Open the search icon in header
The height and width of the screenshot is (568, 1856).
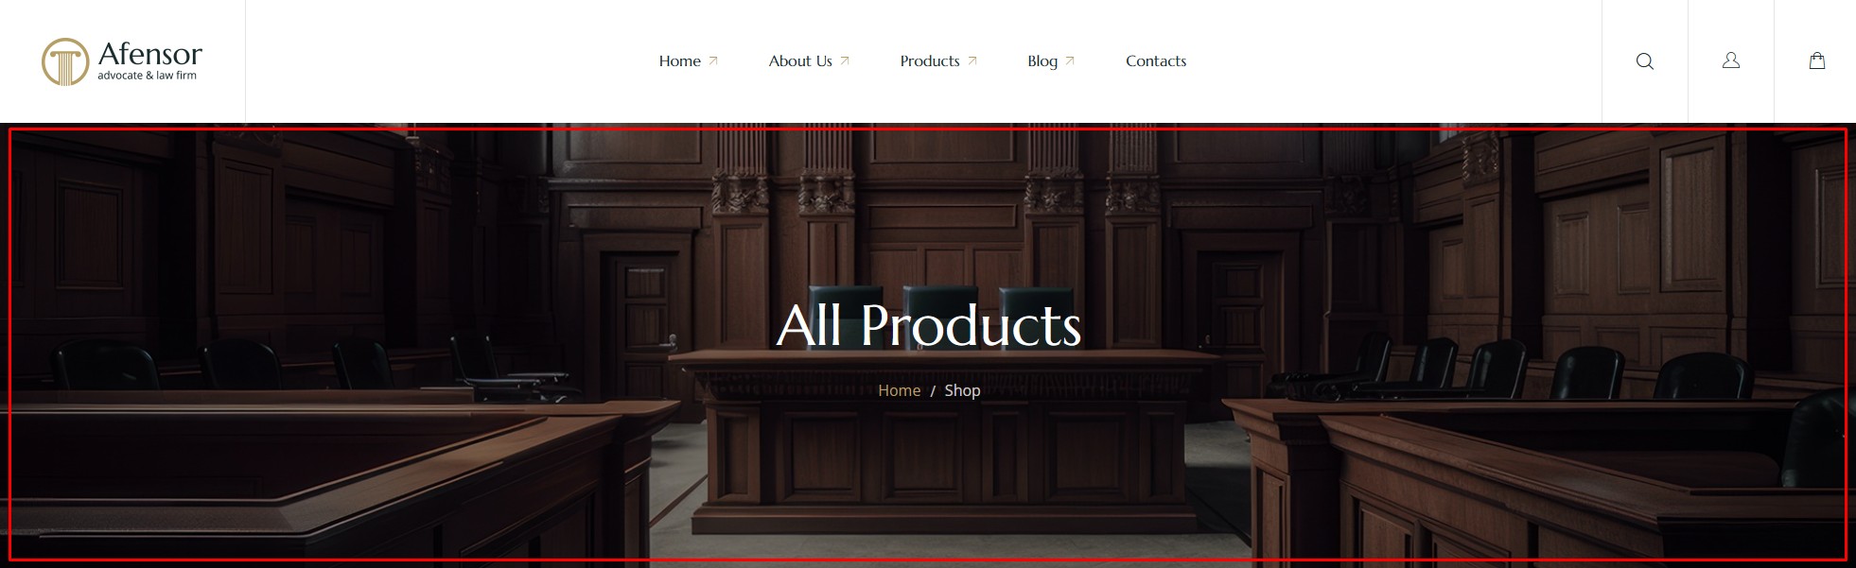tap(1645, 61)
